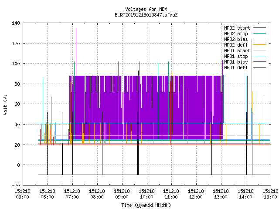Click the 'NPD2 defl' legend label

pos(236,45)
